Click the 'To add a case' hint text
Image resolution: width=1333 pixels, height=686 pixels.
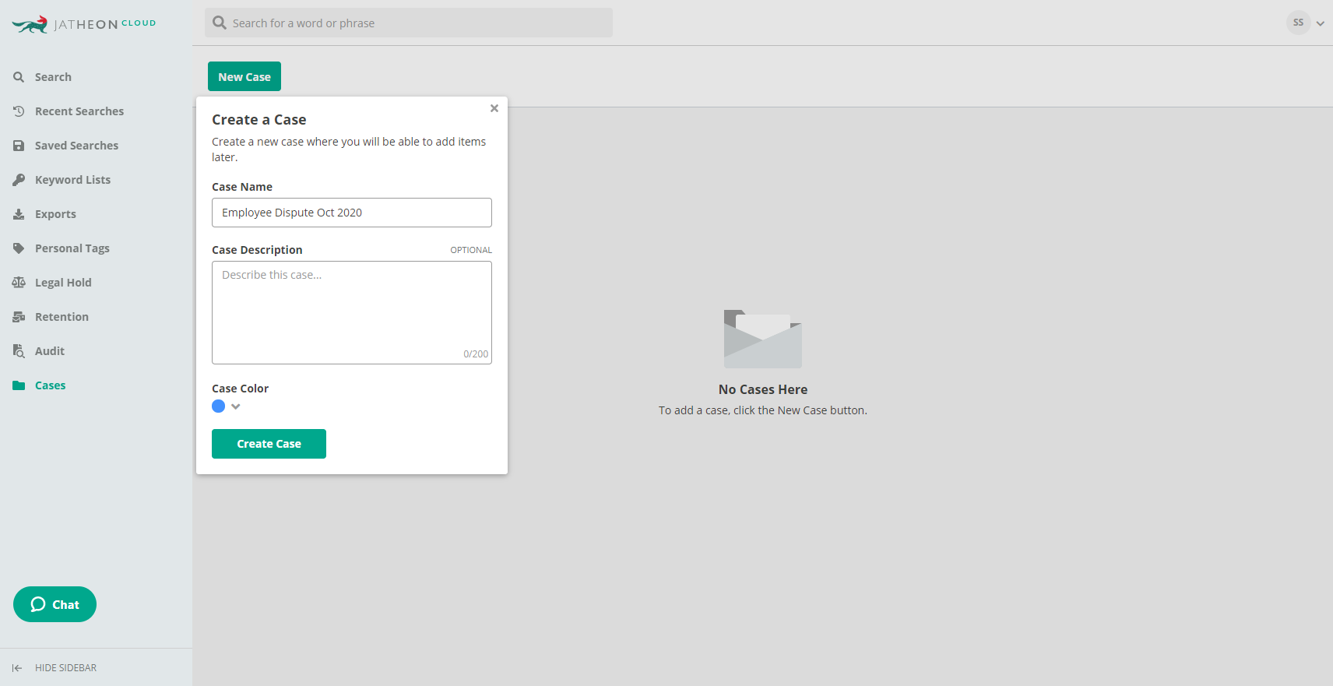(763, 410)
